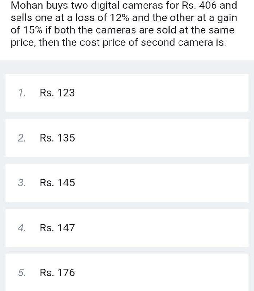Select answer option Rs. 147
Image resolution: width=254 pixels, height=291 pixels.
tap(127, 228)
